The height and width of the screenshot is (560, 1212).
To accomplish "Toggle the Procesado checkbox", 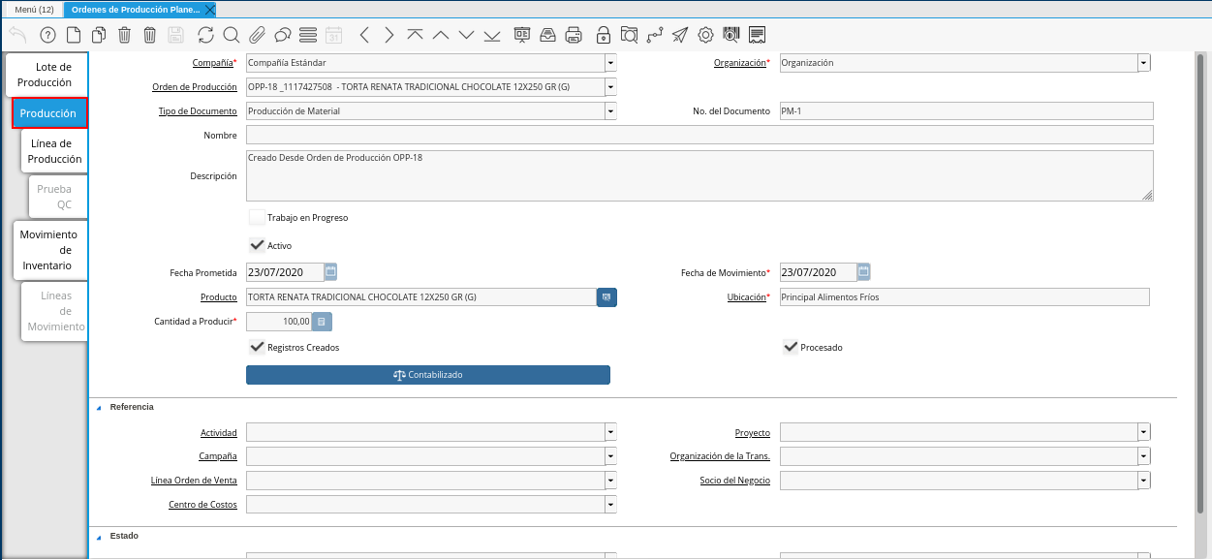I will pos(791,347).
